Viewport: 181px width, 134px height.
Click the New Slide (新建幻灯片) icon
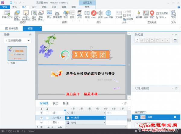(x=7, y=14)
